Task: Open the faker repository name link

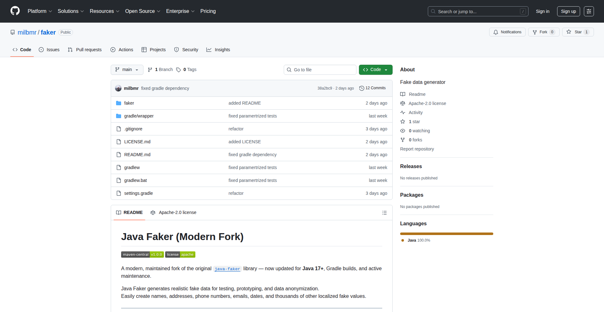Action: pos(48,32)
